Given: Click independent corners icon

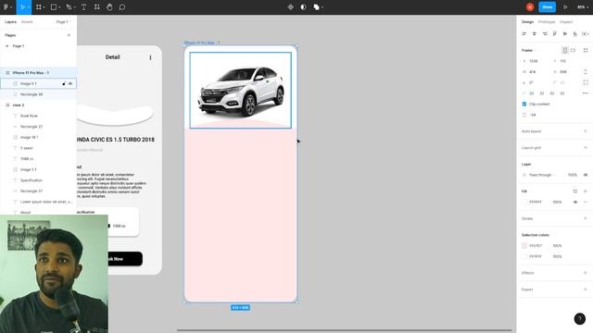Looking at the screenshot, I should 586,82.
